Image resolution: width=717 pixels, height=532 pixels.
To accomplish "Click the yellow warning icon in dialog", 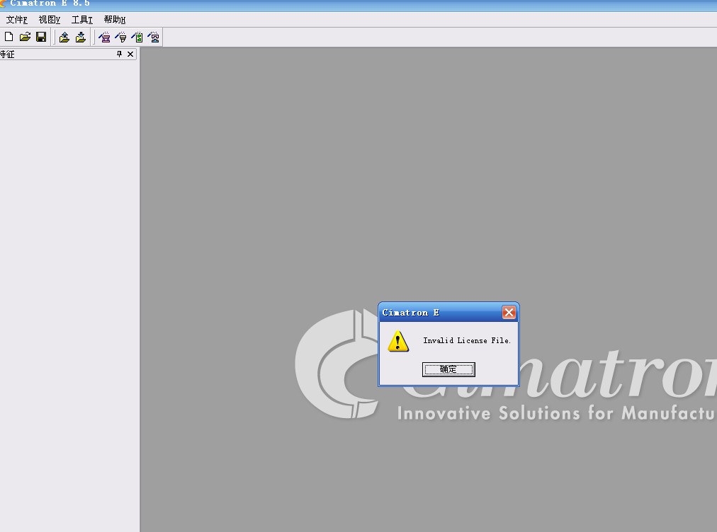I will (398, 341).
